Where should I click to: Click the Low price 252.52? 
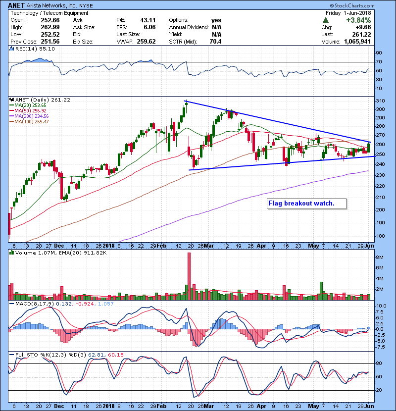[50, 35]
